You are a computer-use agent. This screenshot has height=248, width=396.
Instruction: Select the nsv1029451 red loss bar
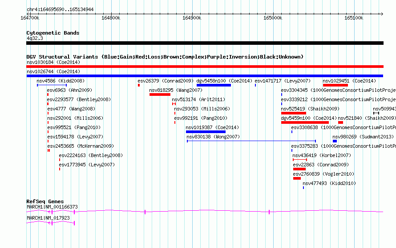pyautogui.click(x=335, y=85)
